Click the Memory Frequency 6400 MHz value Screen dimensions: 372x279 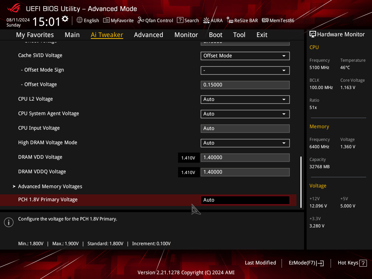point(319,147)
